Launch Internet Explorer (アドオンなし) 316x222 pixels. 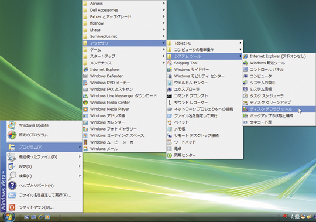279,56
